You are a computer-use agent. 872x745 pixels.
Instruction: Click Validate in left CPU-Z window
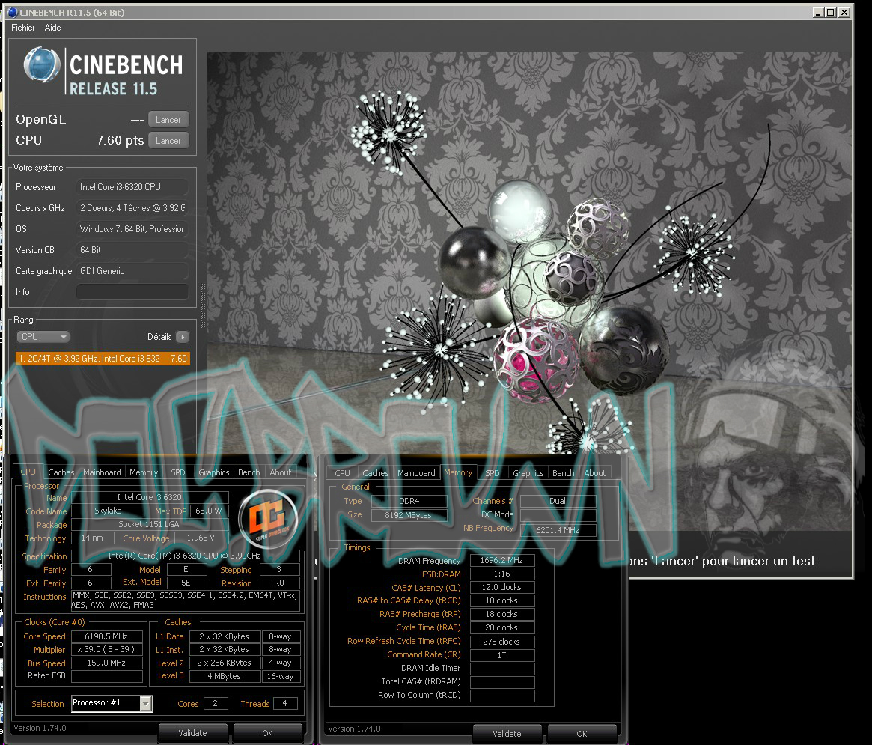click(192, 733)
